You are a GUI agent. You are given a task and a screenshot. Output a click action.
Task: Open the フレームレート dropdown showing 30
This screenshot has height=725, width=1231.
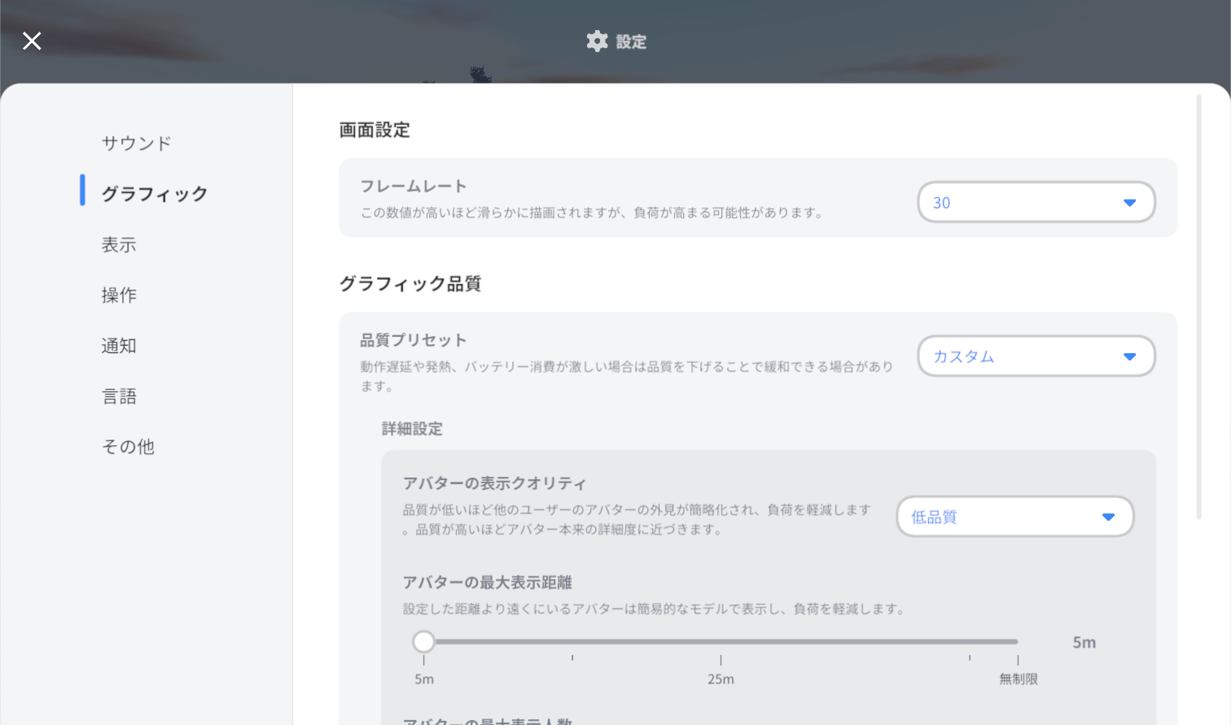tap(1036, 202)
